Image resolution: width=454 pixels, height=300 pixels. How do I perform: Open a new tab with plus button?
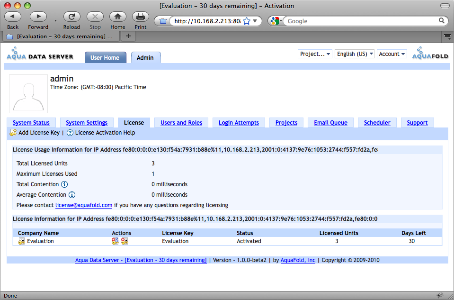coord(128,36)
